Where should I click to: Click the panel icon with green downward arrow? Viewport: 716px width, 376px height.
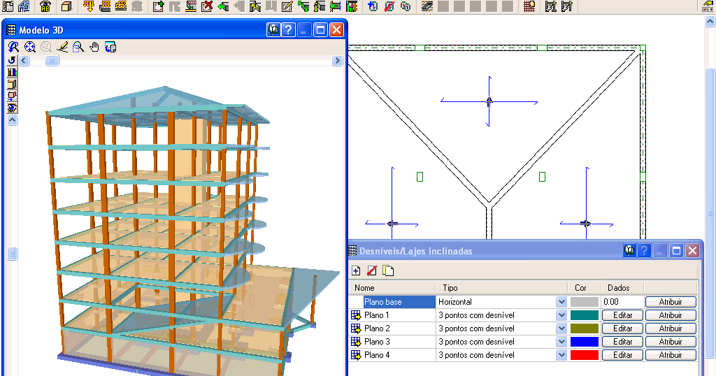point(192,6)
